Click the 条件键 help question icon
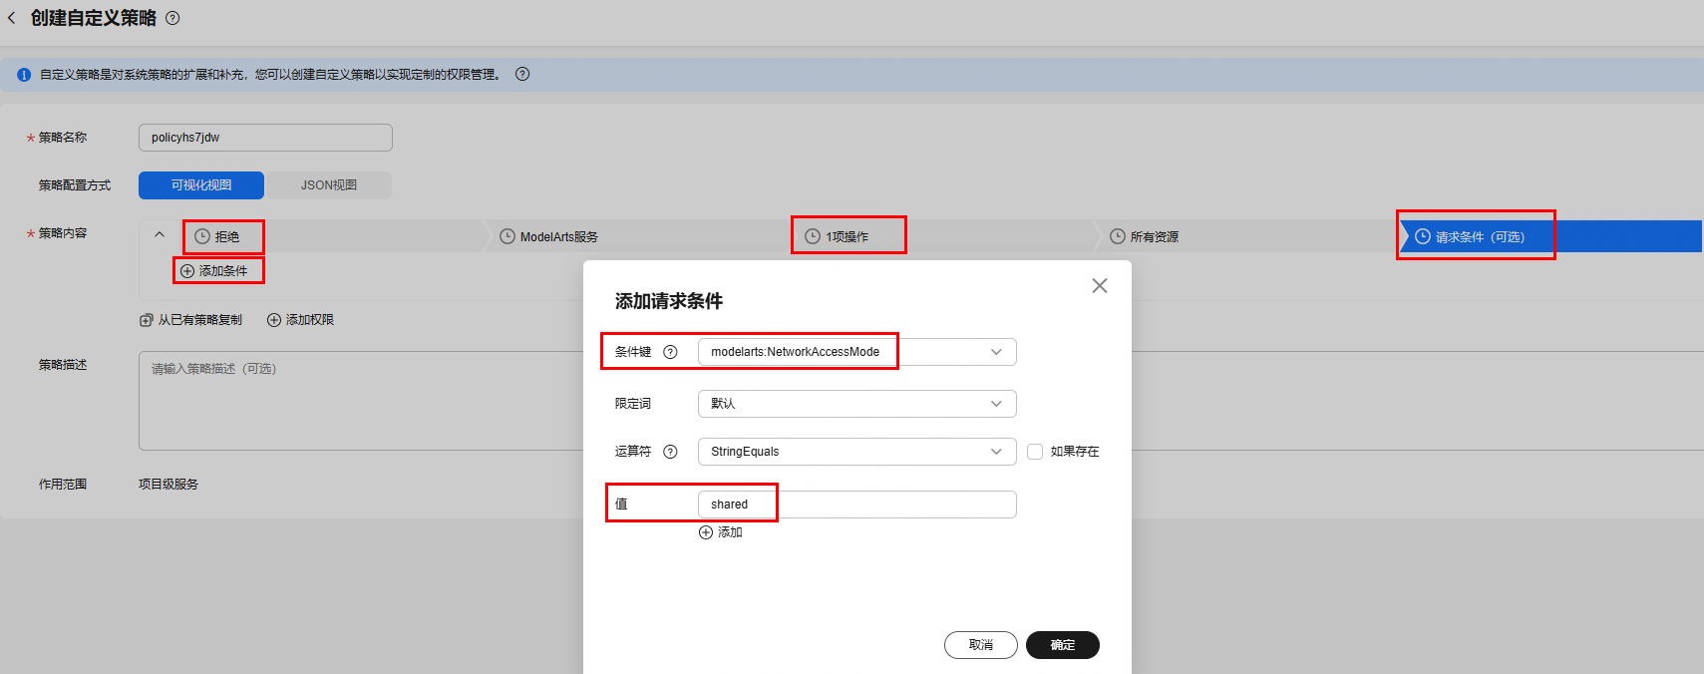 tap(670, 352)
